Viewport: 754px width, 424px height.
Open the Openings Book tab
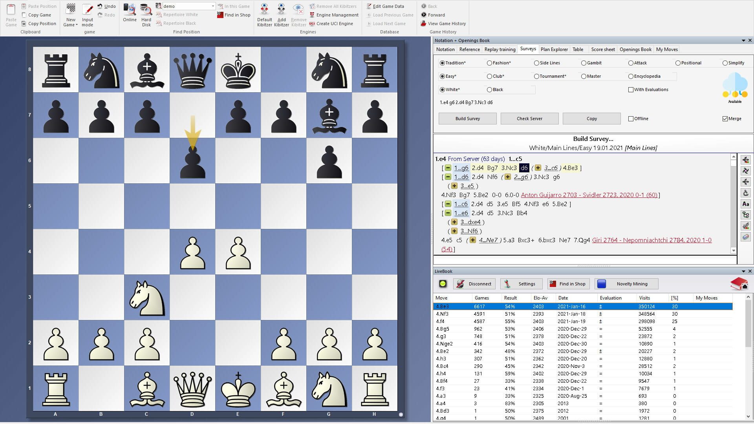point(635,49)
